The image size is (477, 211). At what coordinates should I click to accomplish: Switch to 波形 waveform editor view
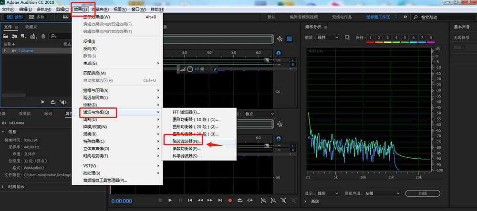15,17
